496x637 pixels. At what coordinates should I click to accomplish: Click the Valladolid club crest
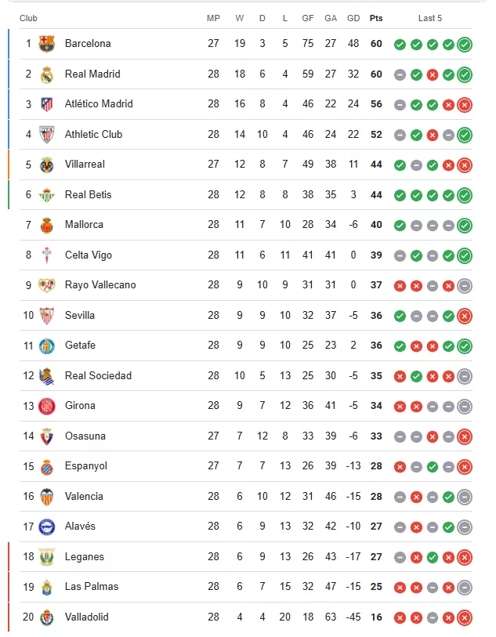click(x=47, y=617)
